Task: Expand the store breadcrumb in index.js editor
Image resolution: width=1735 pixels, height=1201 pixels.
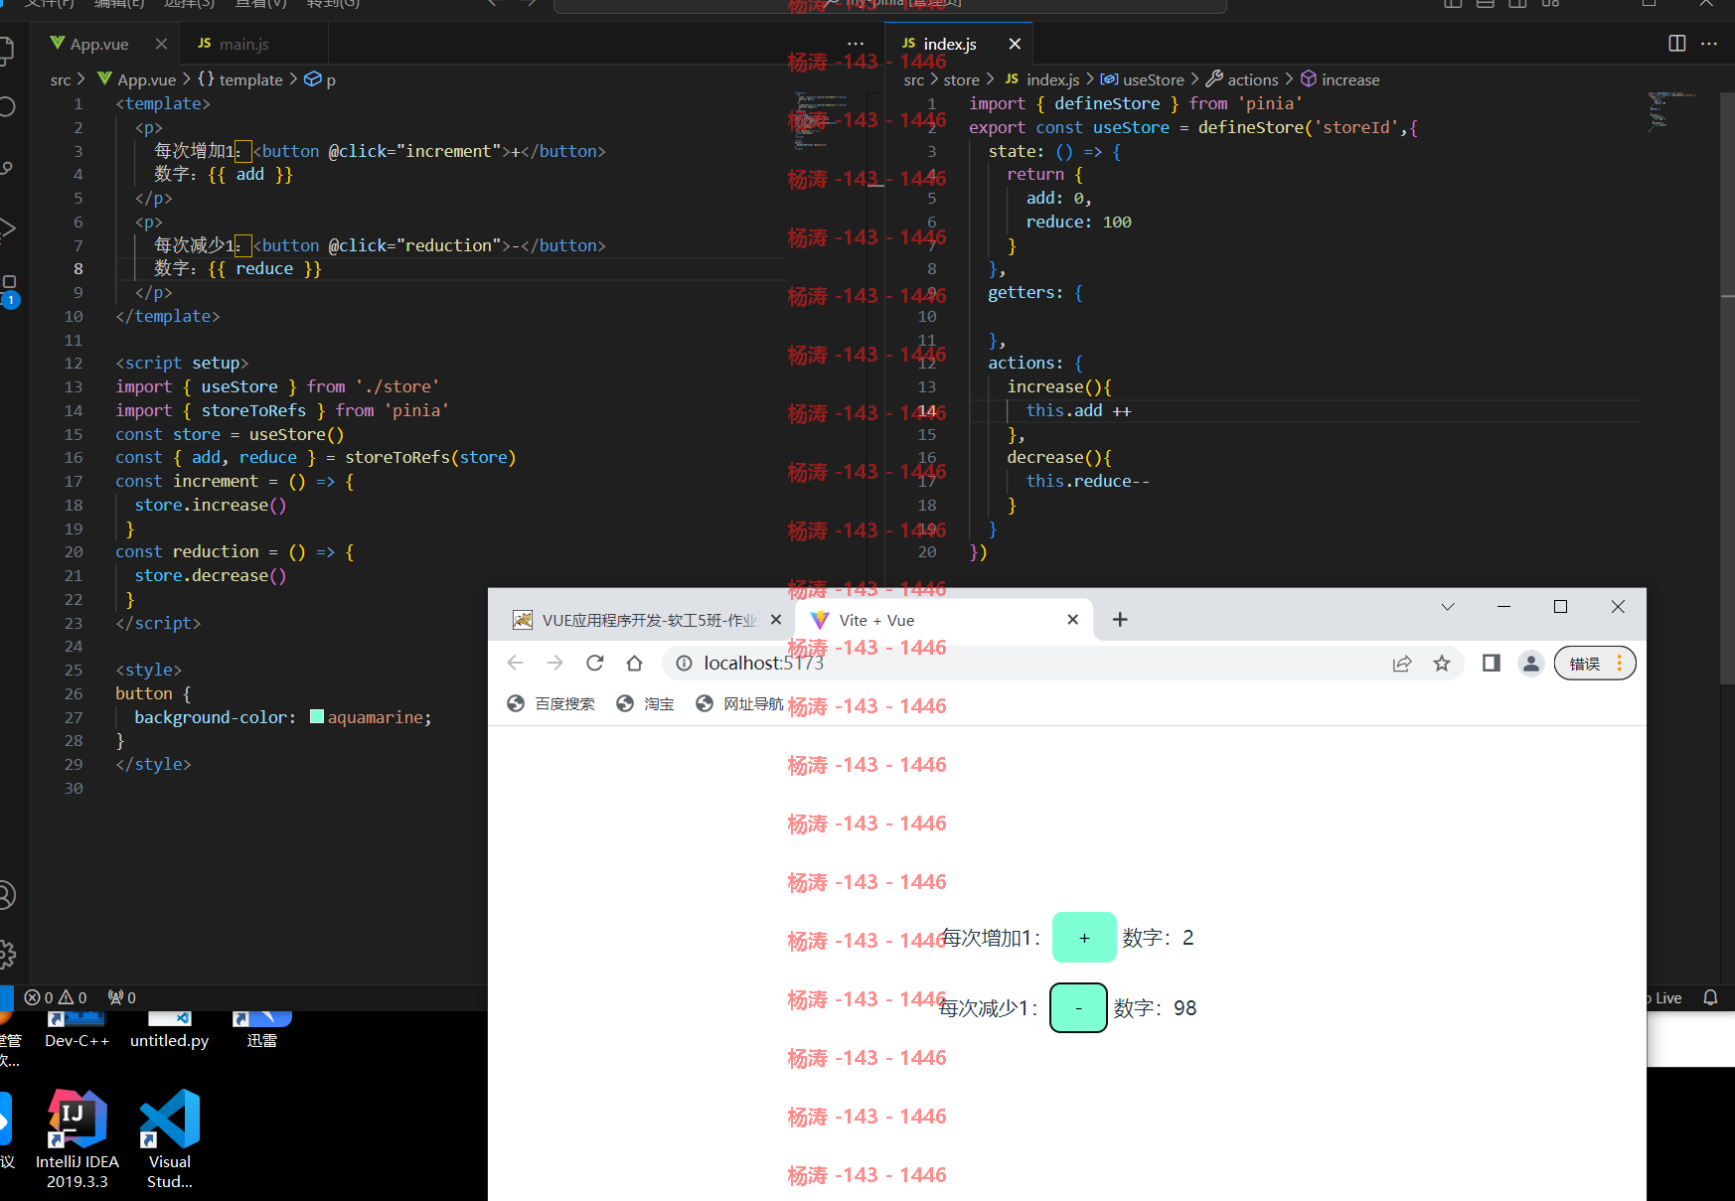Action: click(x=961, y=79)
